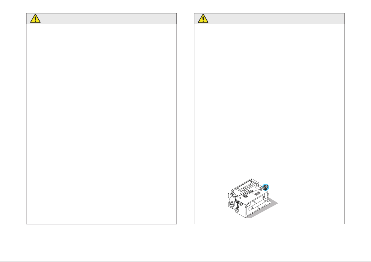Click the gear mechanism behind the left knob
The height and width of the screenshot is (262, 371).
tap(236, 201)
